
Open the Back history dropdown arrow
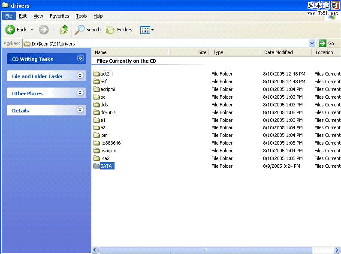point(32,29)
